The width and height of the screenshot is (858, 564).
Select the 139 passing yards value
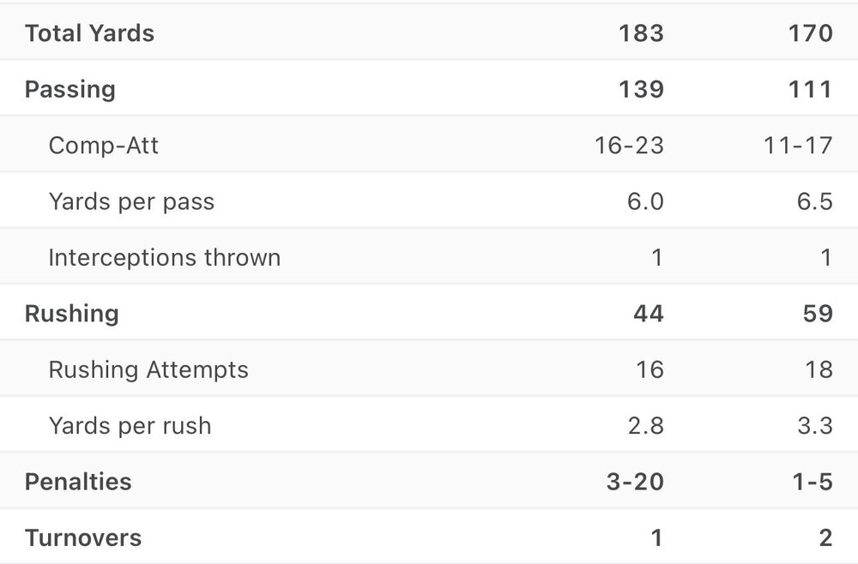(x=639, y=89)
